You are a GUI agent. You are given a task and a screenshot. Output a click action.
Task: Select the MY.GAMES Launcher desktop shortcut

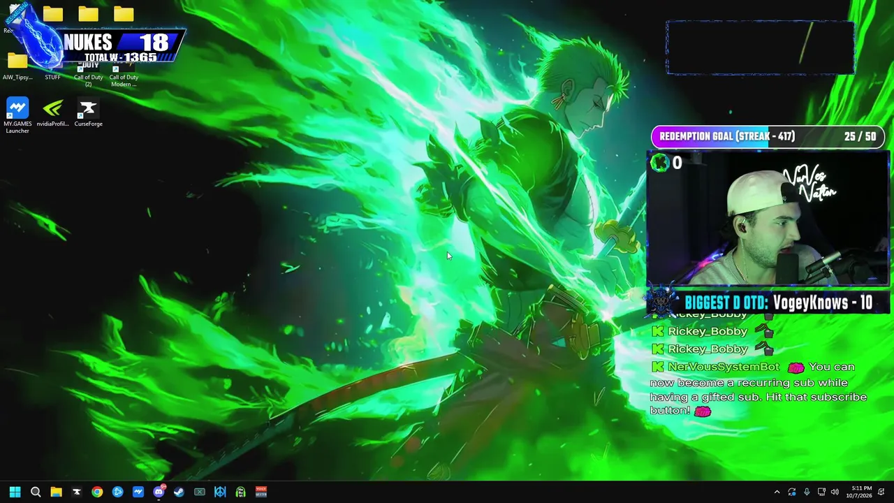pyautogui.click(x=17, y=116)
